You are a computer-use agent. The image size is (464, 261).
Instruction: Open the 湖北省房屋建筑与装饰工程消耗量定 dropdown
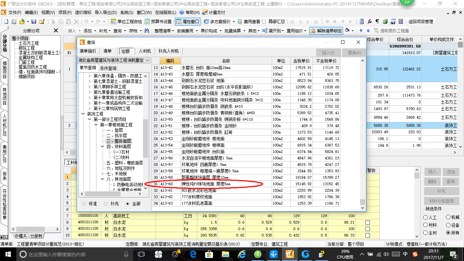[x=114, y=60]
